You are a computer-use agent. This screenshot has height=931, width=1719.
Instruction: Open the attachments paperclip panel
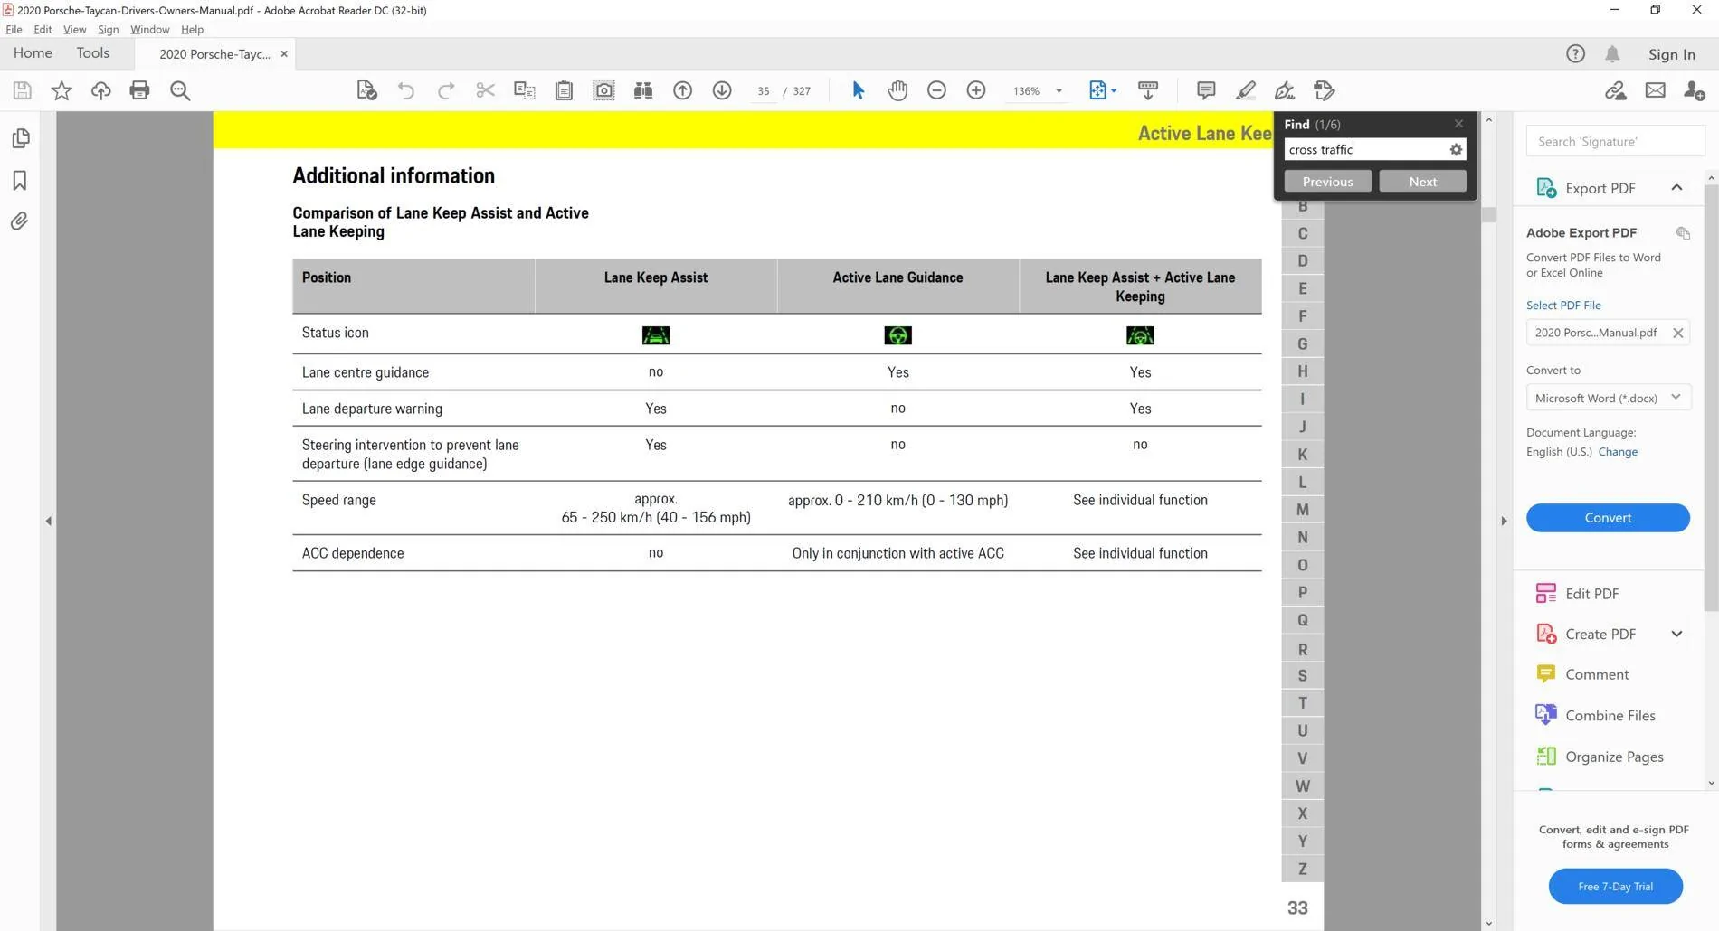coord(20,221)
